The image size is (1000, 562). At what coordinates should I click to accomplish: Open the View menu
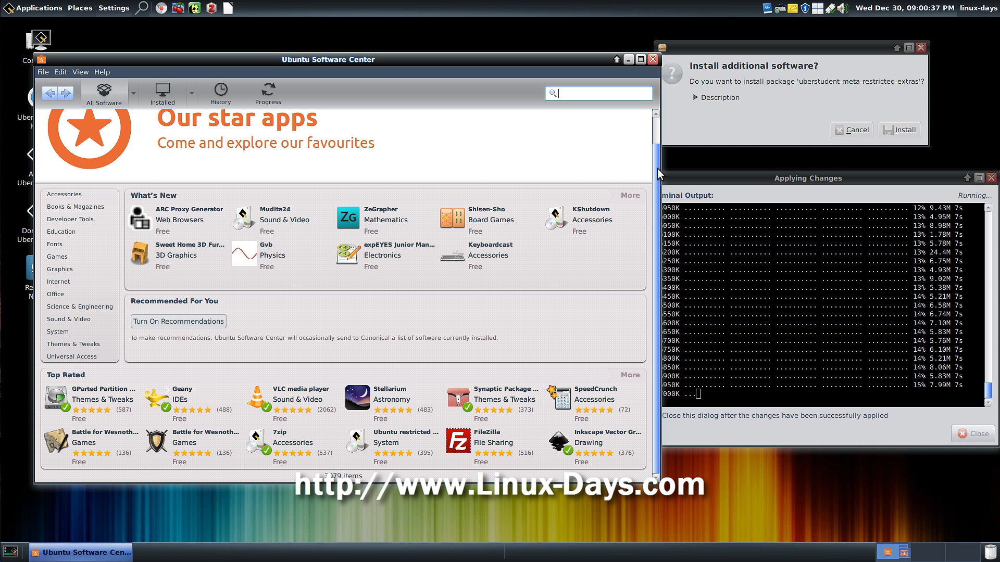point(80,72)
